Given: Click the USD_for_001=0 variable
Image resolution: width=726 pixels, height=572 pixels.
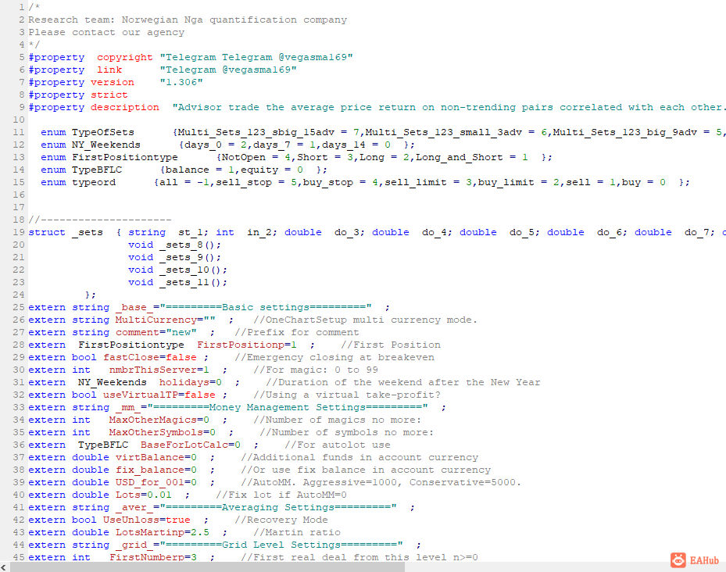Looking at the screenshot, I should coord(156,482).
